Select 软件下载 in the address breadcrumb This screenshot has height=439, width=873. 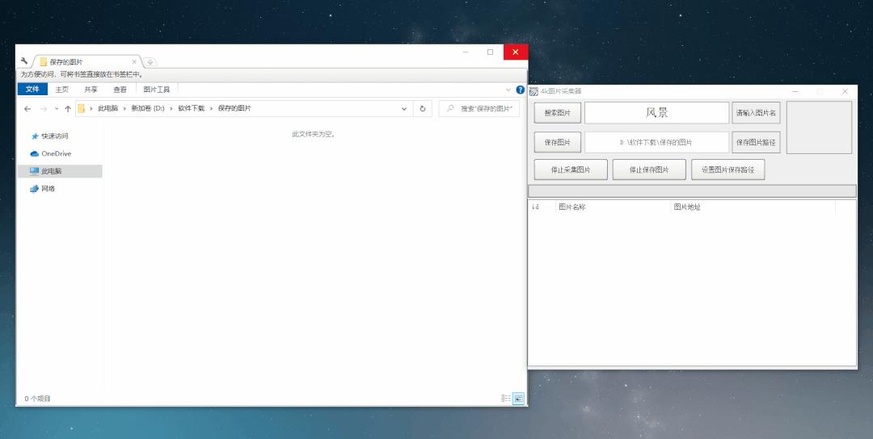[x=191, y=108]
